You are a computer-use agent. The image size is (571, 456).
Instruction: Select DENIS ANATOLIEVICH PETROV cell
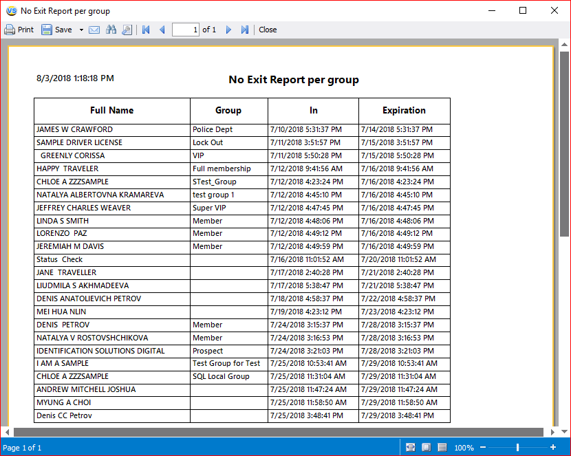tap(112, 299)
